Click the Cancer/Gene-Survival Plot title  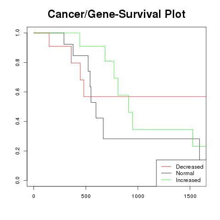pos(116,14)
